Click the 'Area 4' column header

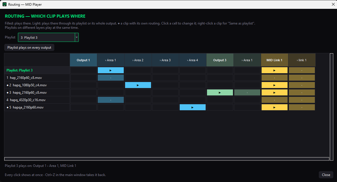point(193,60)
